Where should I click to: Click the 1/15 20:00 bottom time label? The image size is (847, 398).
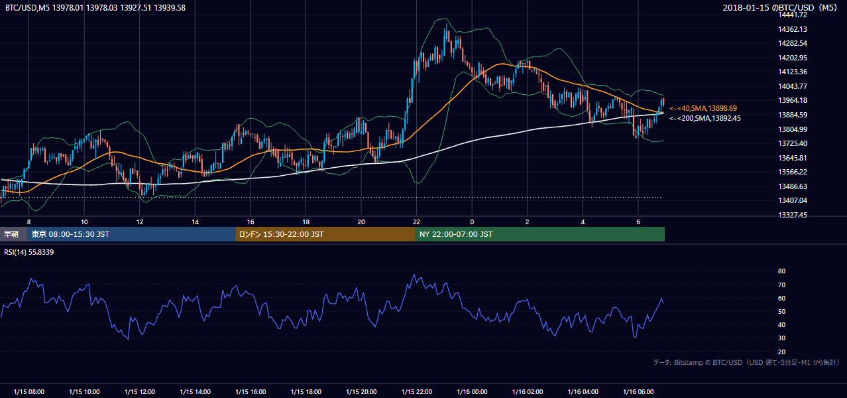pyautogui.click(x=361, y=391)
